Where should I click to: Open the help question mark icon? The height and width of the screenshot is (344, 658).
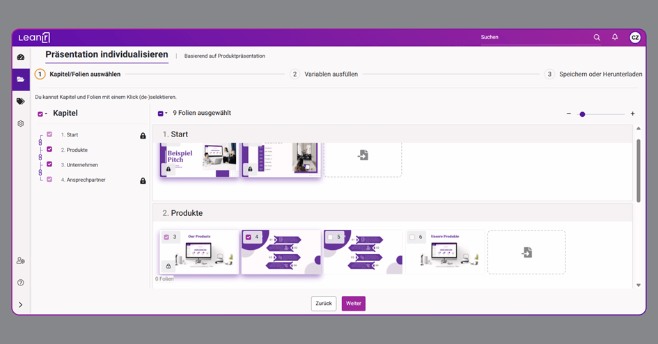click(21, 283)
